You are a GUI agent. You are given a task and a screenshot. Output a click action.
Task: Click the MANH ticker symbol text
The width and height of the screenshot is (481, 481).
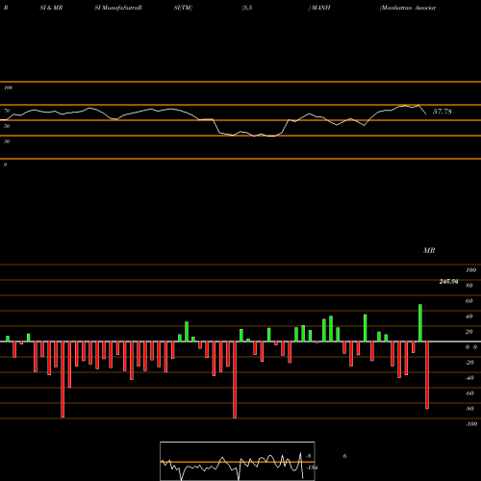coord(320,8)
